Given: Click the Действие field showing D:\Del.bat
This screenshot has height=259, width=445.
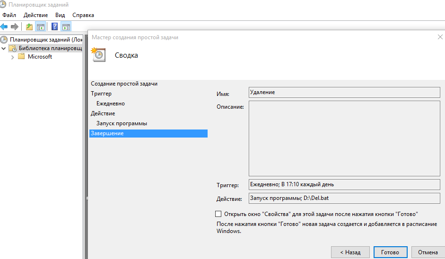Looking at the screenshot, I should (x=344, y=198).
